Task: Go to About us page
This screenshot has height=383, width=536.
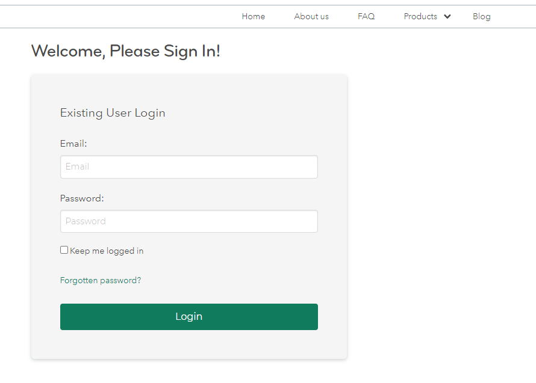Action: pos(311,17)
